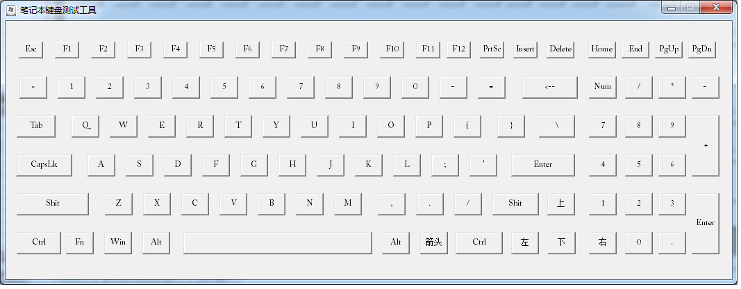Click the PrtSc key
This screenshot has width=741, height=289.
(x=492, y=49)
